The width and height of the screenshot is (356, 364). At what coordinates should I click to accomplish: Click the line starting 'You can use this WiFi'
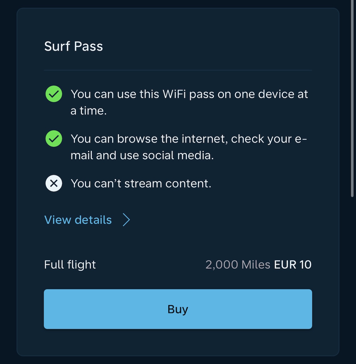pos(189,94)
